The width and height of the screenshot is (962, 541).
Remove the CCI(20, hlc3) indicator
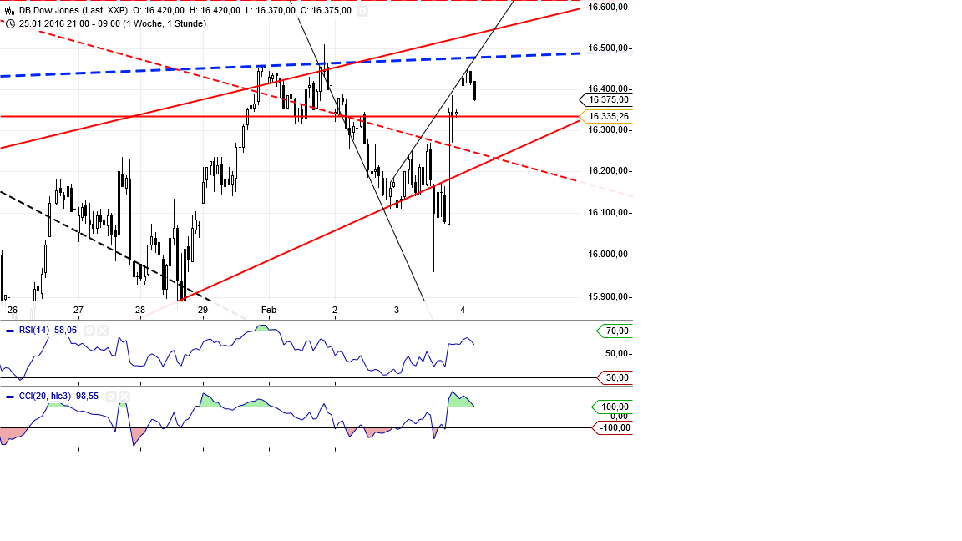click(x=124, y=397)
